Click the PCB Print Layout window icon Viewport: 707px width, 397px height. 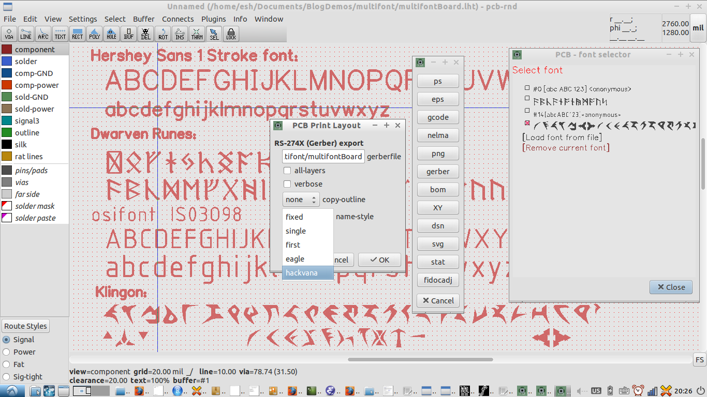click(x=278, y=125)
